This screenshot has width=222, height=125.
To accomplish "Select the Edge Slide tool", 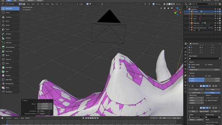I will coord(10,80).
